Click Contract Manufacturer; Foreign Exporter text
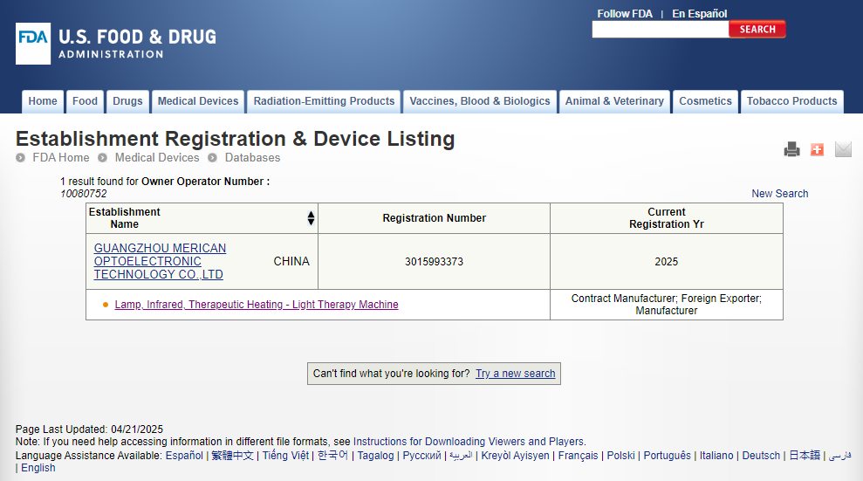The height and width of the screenshot is (481, 863). (667, 305)
